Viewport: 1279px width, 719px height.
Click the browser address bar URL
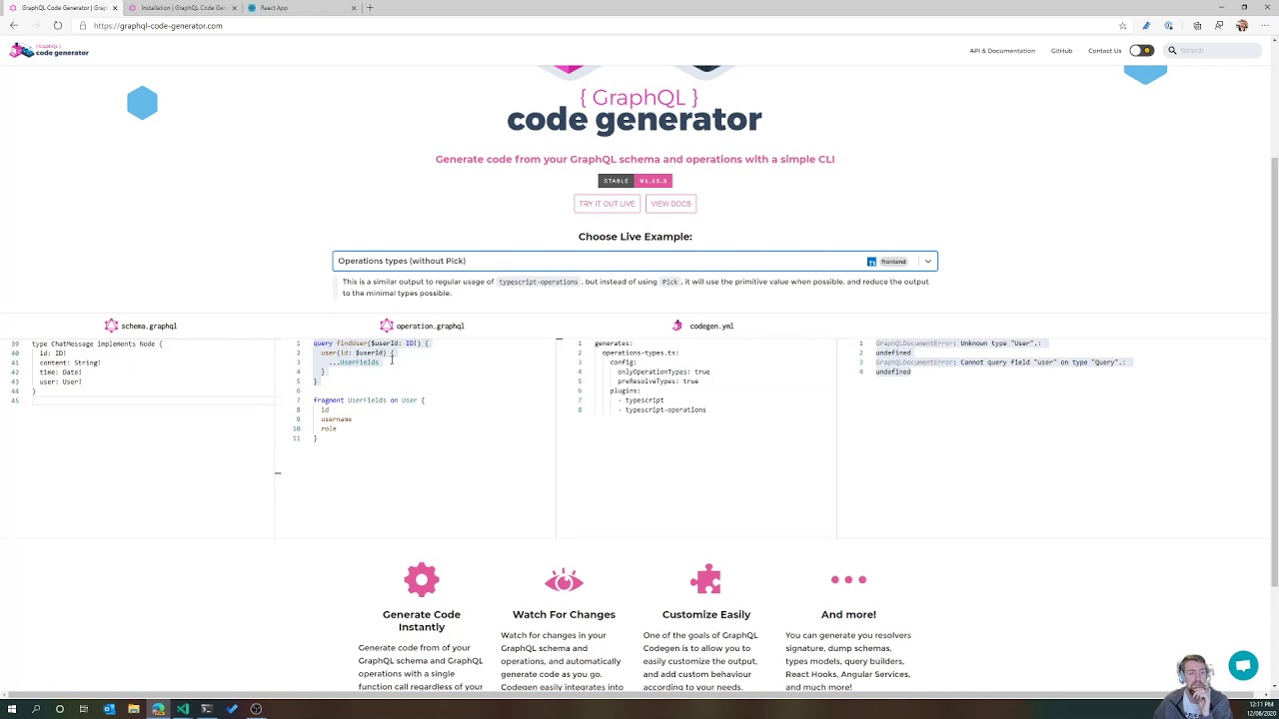pos(158,26)
